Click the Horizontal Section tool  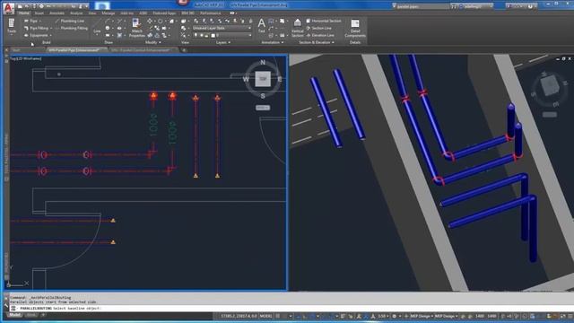pyautogui.click(x=323, y=21)
